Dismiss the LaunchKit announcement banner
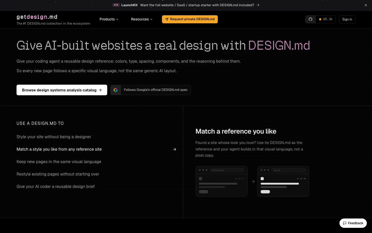 coord(366,5)
